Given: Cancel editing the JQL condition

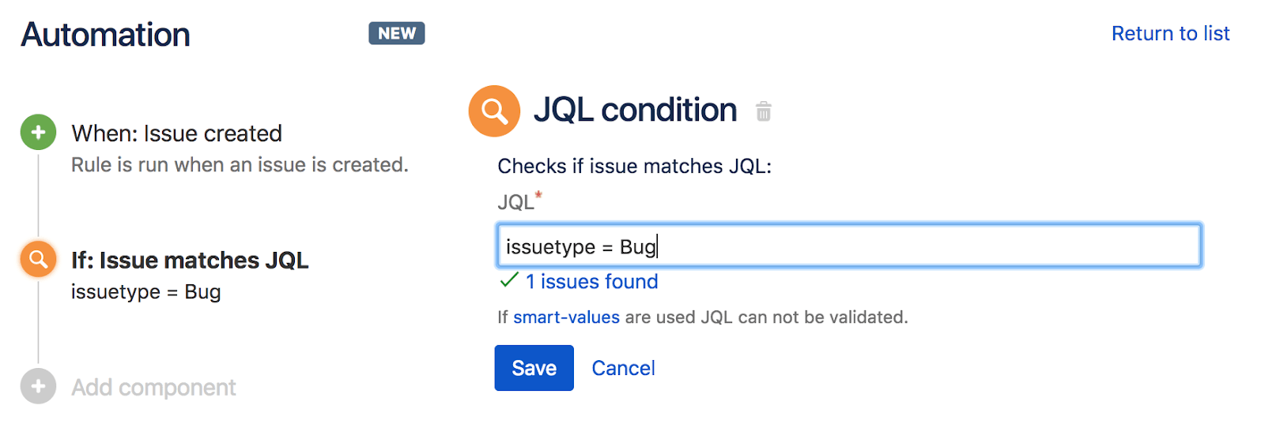Looking at the screenshot, I should click(623, 368).
